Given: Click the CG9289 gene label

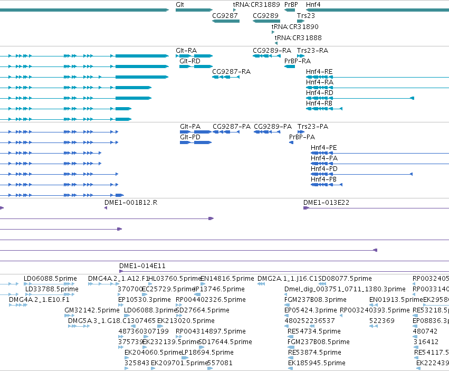Looking at the screenshot, I should 265,15.
